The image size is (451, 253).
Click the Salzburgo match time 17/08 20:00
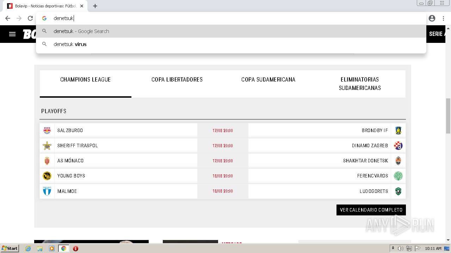(x=223, y=130)
